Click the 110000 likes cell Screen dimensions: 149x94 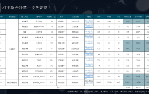coord(99,83)
